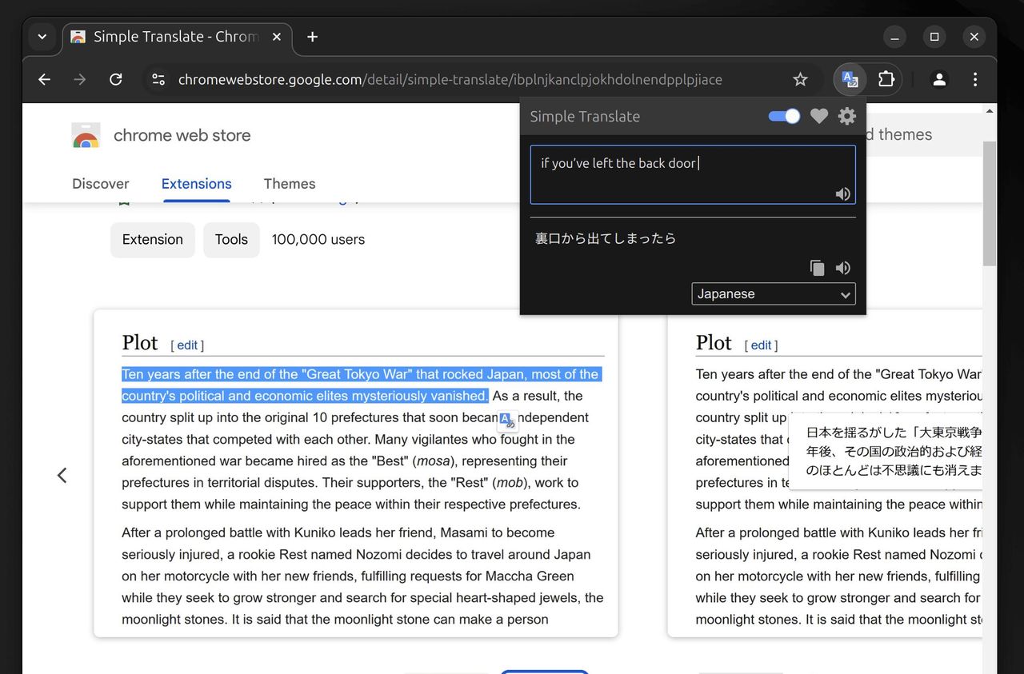Click the scrollbar up arrow

click(x=990, y=111)
